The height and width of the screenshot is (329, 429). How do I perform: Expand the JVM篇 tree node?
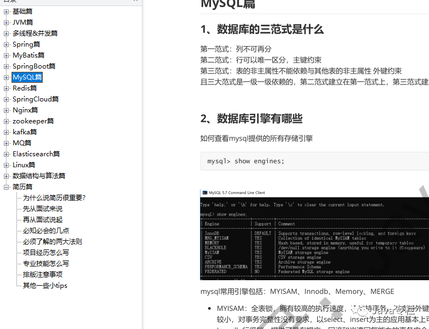(6, 22)
